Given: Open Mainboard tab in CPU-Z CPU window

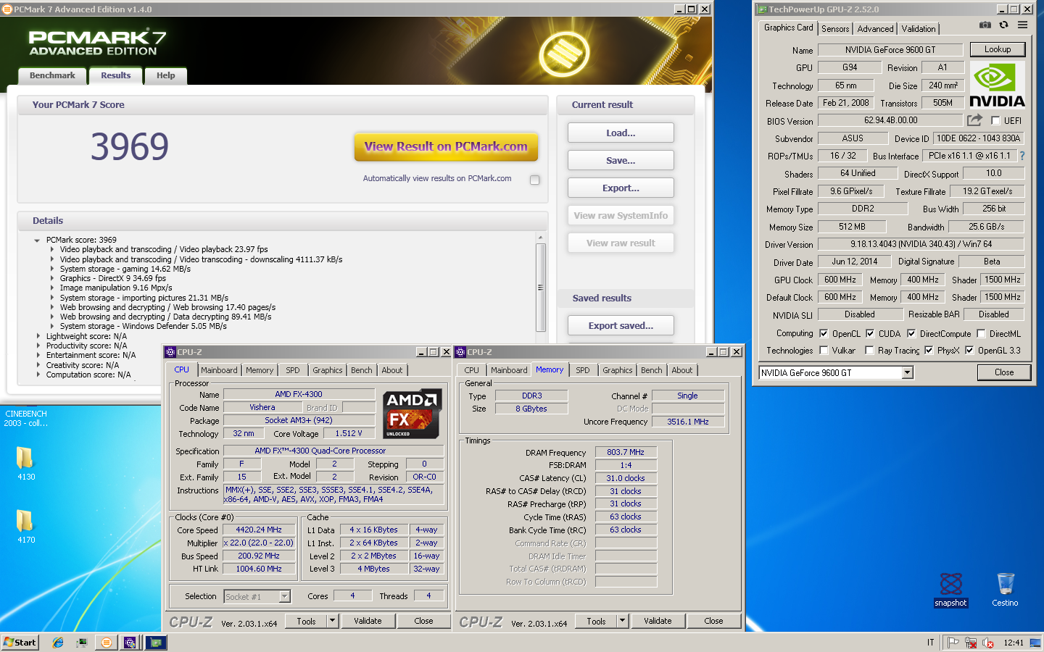Looking at the screenshot, I should [x=219, y=370].
